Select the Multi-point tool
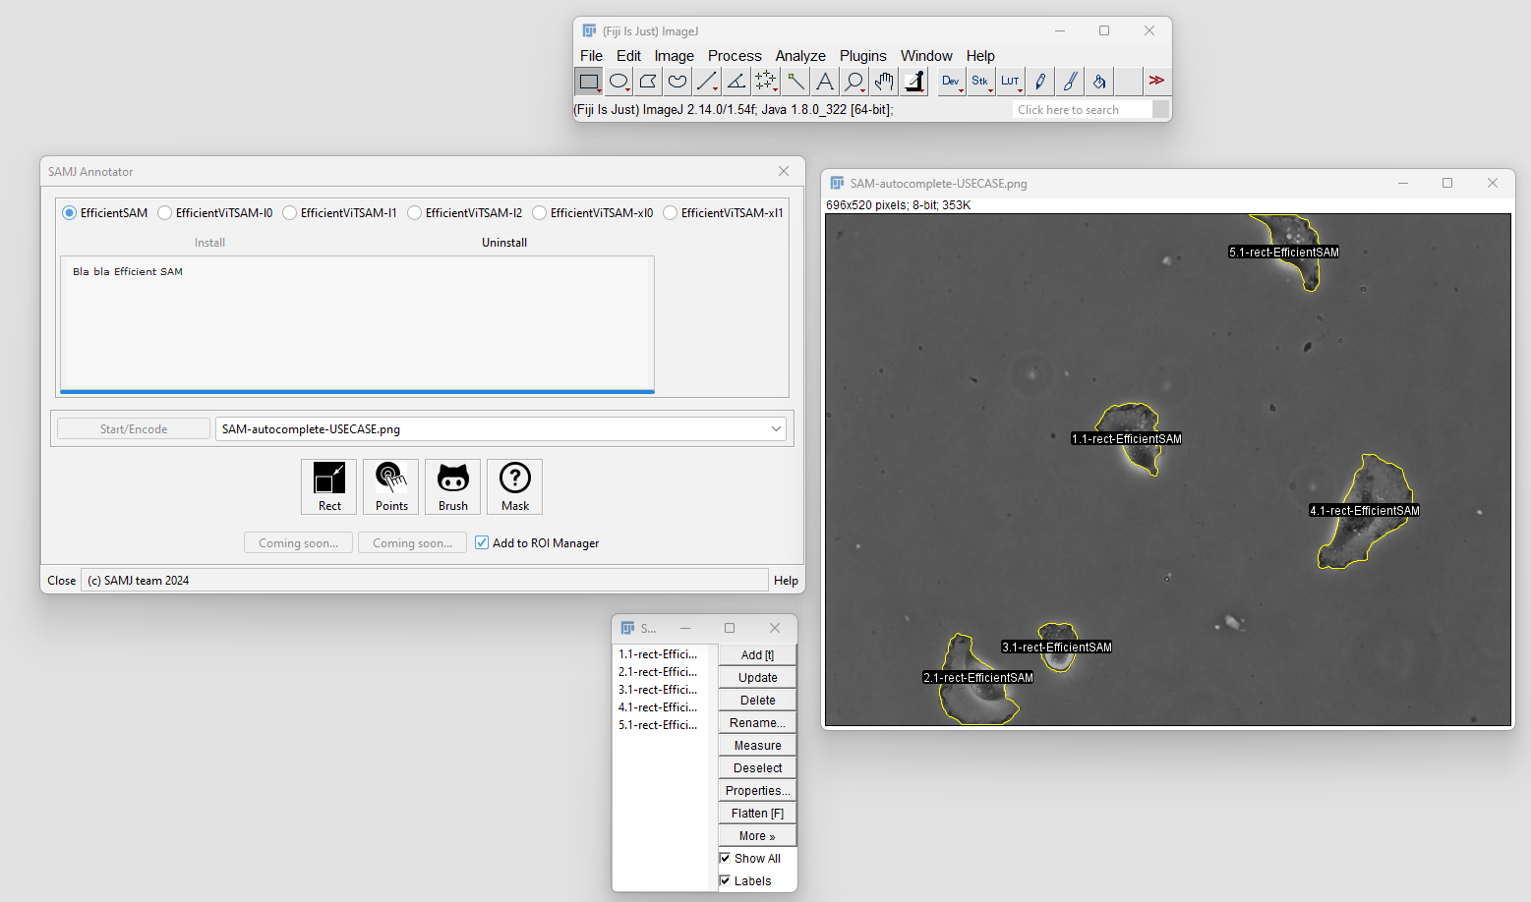Screen dimensions: 1531x902 point(766,82)
